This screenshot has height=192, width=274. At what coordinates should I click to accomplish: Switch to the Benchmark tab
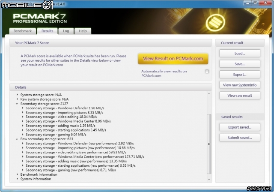(23, 31)
